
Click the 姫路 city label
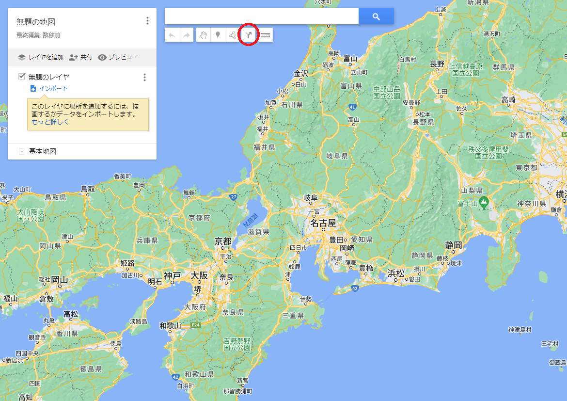(127, 263)
